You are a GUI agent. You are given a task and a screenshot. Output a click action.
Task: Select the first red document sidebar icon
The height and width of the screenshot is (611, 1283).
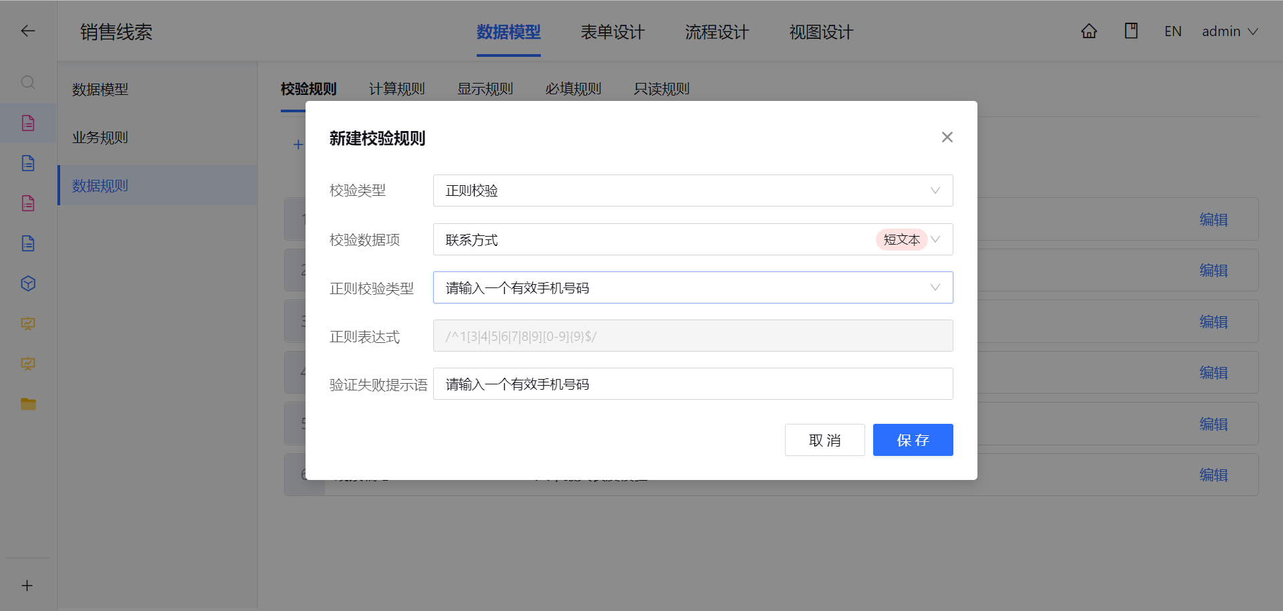(27, 123)
